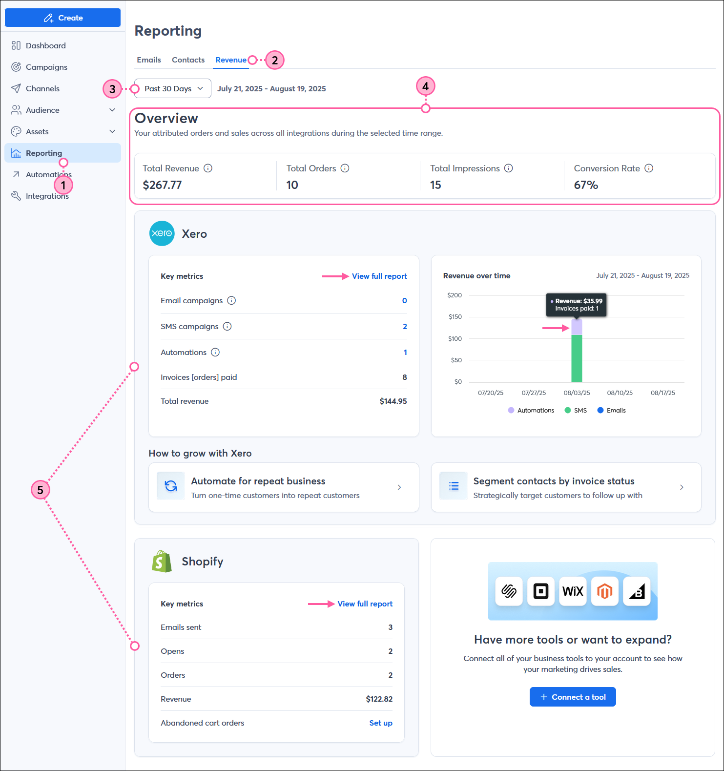Click the Wix integration icon

click(x=573, y=591)
